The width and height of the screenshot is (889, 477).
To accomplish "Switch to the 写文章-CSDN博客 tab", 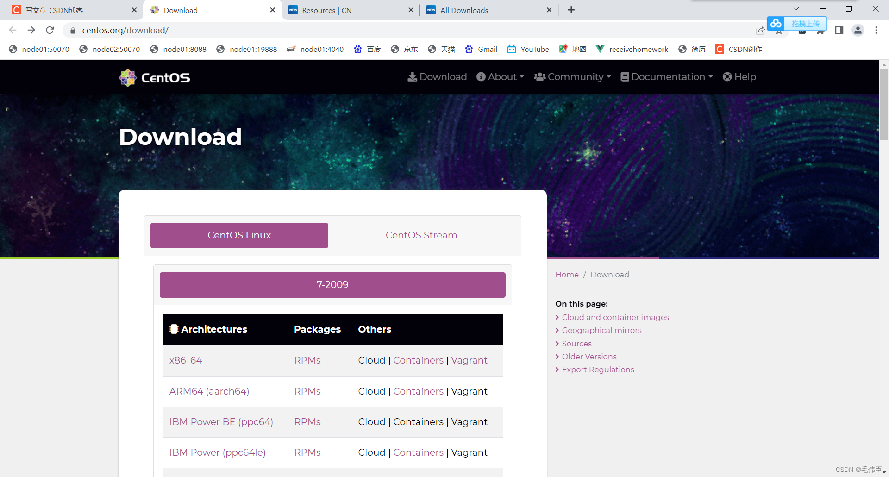I will [x=72, y=10].
